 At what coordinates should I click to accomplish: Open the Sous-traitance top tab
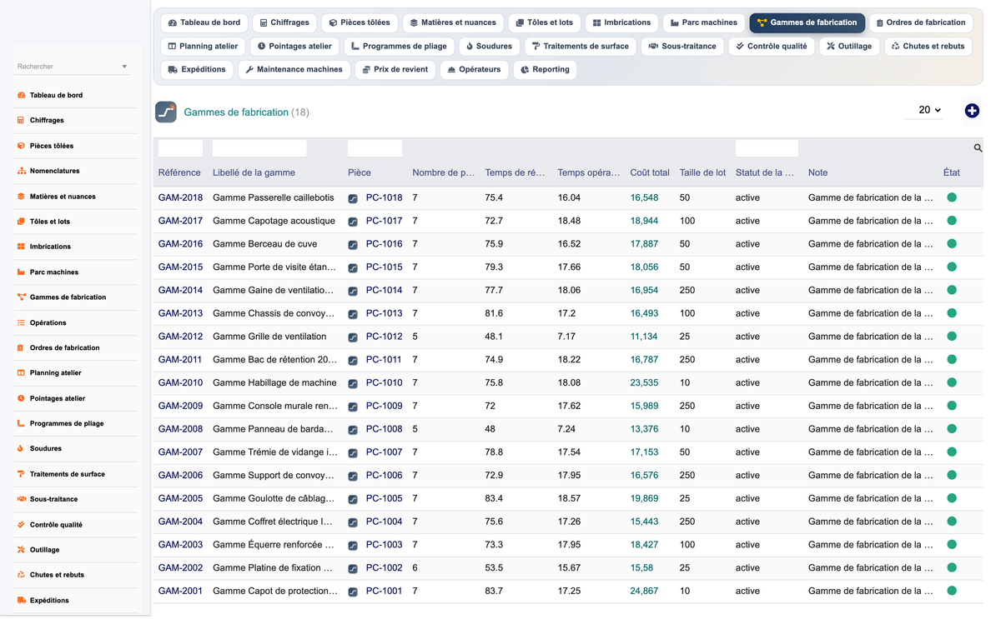pos(682,46)
